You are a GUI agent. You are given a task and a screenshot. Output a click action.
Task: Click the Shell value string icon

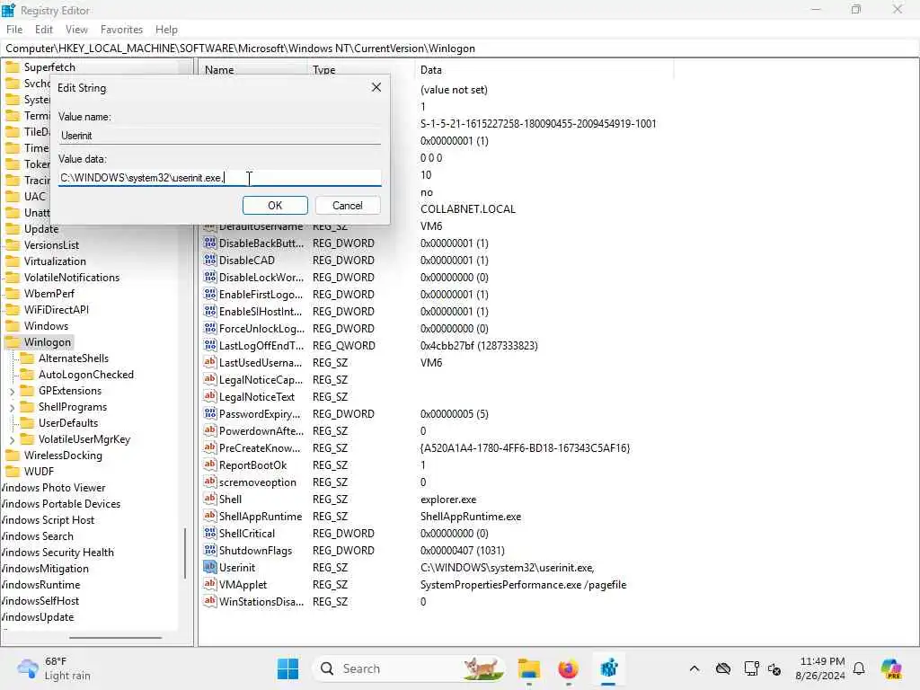pyautogui.click(x=210, y=499)
